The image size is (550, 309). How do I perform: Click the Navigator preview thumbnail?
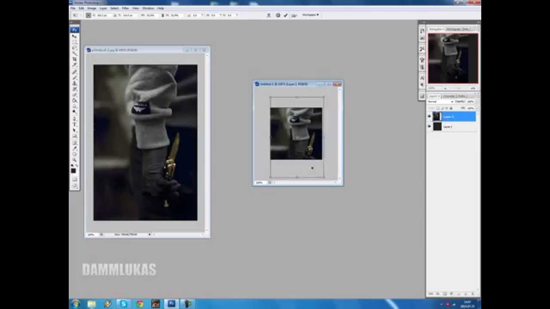pyautogui.click(x=453, y=58)
